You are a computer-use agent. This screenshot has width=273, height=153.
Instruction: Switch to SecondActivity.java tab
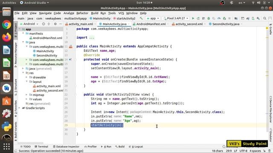pos(226,24)
